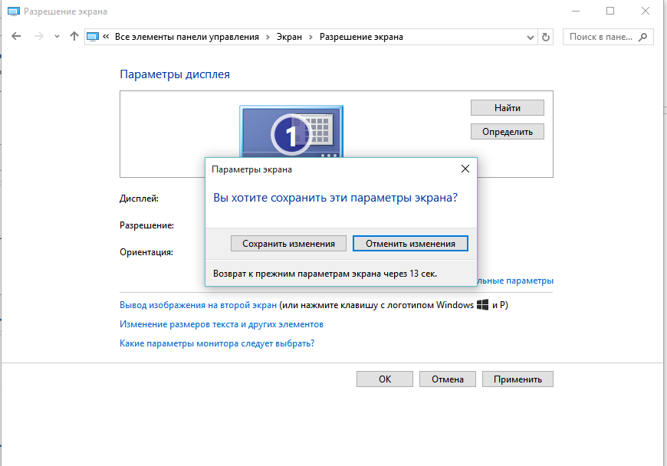Select display 1 monitor thumbnail
667x466 pixels.
[291, 132]
